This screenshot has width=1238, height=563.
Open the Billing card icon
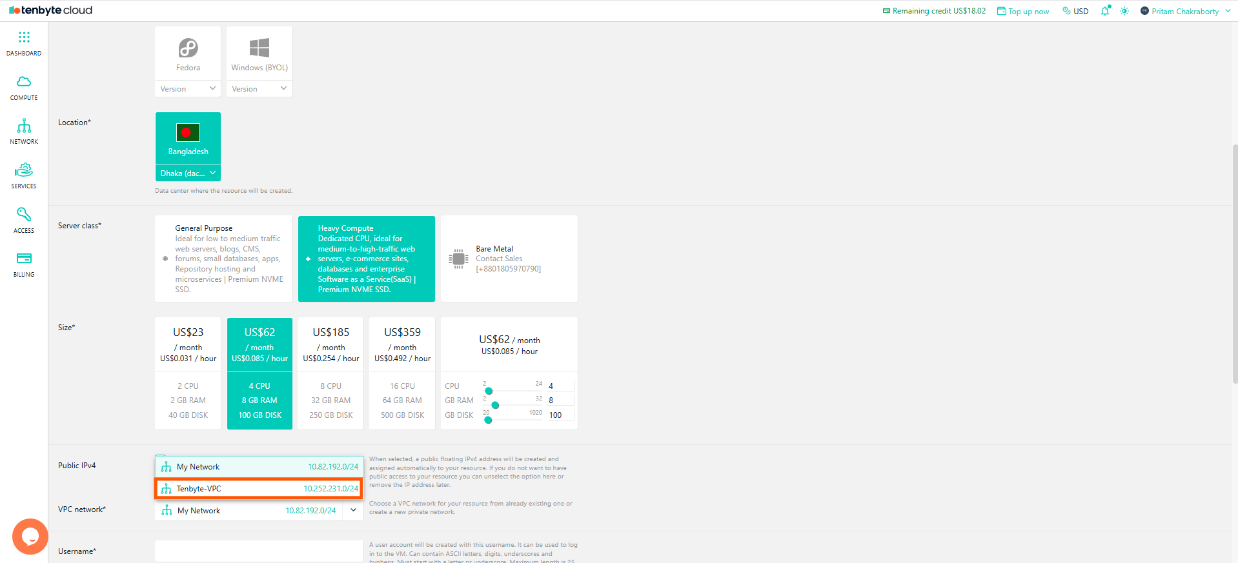click(24, 258)
